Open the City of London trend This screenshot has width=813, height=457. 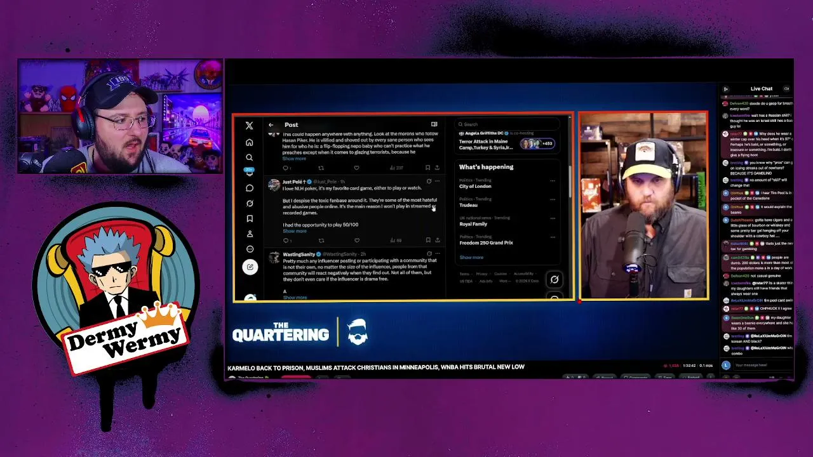point(475,187)
